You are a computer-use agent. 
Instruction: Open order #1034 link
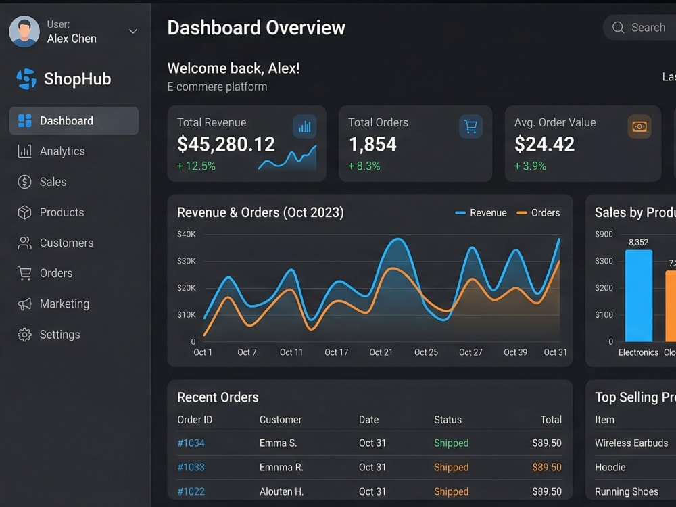[191, 443]
